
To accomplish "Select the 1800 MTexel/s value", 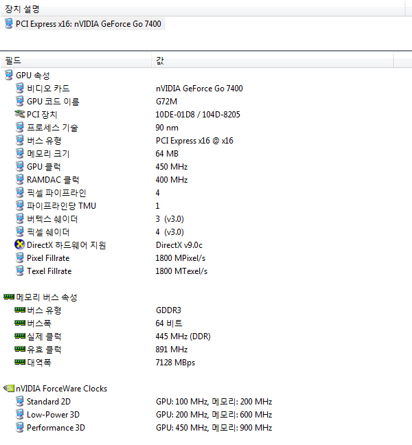I will click(181, 271).
